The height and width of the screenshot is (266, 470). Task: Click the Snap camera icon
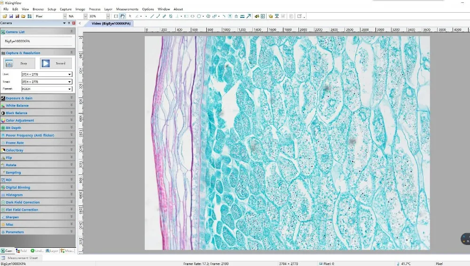[9, 63]
